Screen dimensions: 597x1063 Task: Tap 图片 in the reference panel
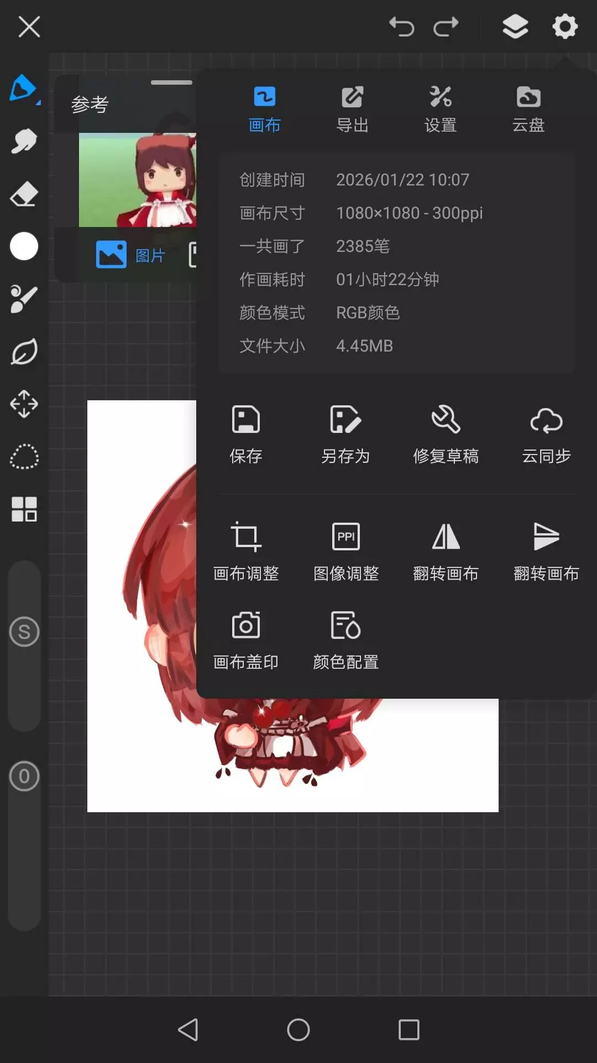click(131, 255)
